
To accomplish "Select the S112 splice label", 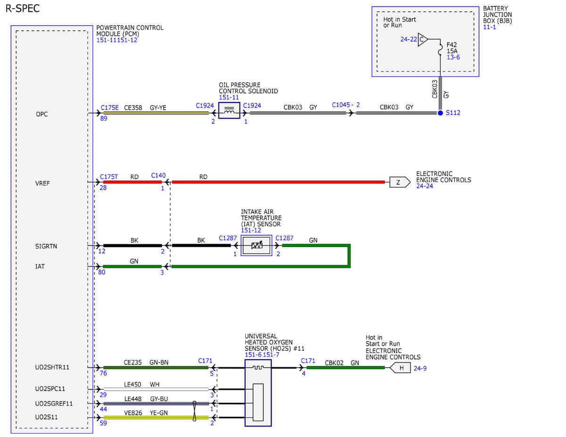I will click(x=453, y=113).
